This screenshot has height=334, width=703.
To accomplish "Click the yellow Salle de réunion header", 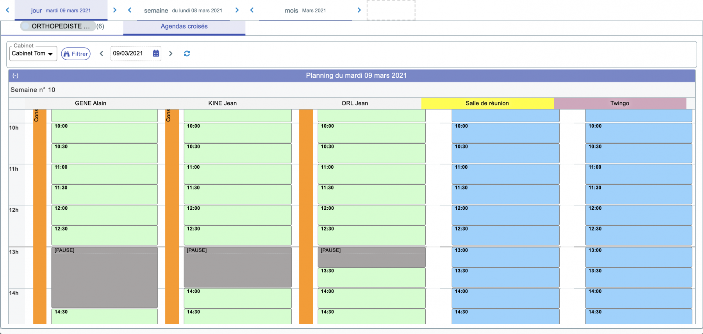I will (487, 103).
